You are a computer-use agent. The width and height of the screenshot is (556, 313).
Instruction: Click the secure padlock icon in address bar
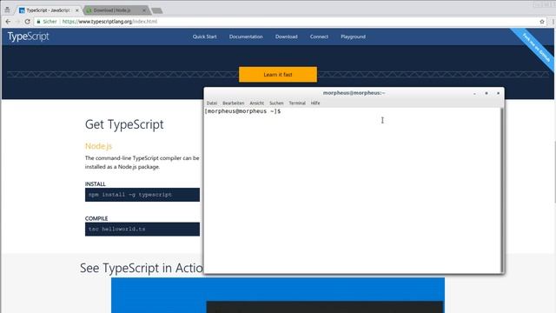tap(38, 22)
